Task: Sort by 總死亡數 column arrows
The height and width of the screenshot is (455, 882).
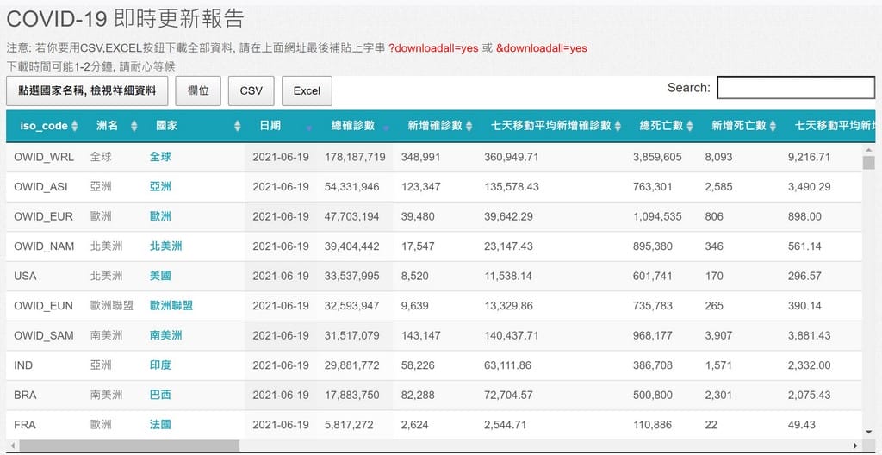Action: click(x=690, y=126)
